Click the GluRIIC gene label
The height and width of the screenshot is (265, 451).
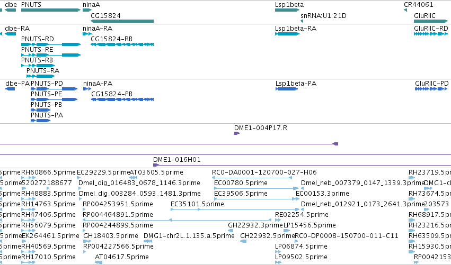coord(425,15)
